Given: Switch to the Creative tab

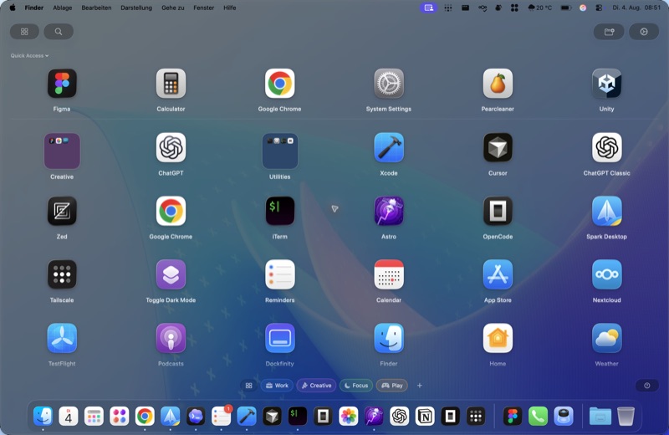Looking at the screenshot, I should pyautogui.click(x=316, y=386).
